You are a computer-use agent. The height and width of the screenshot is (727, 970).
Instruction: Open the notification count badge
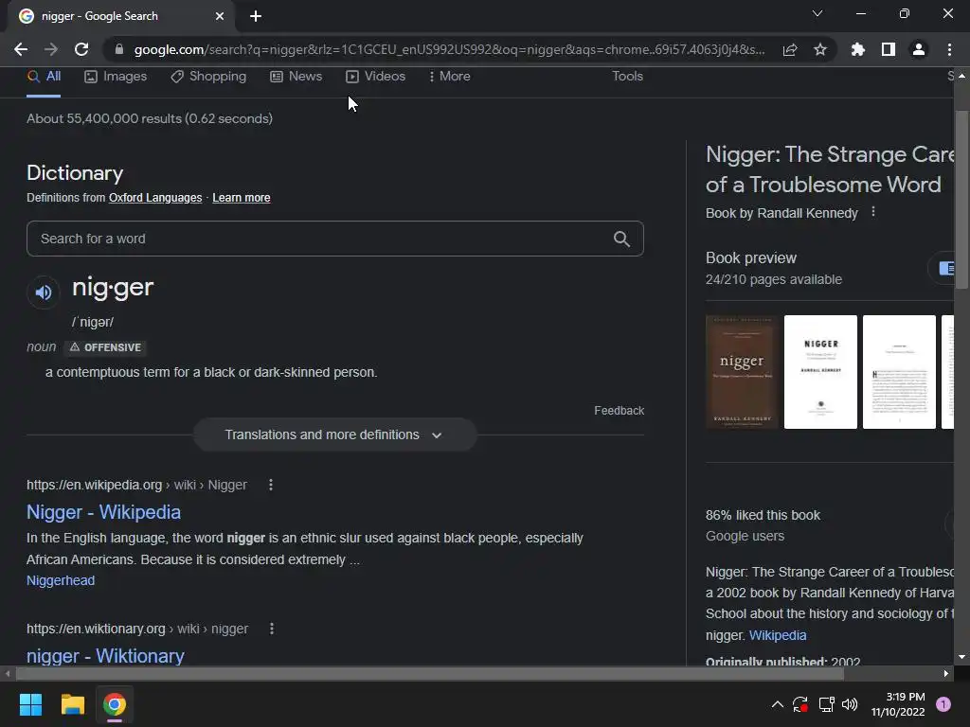pos(943,704)
